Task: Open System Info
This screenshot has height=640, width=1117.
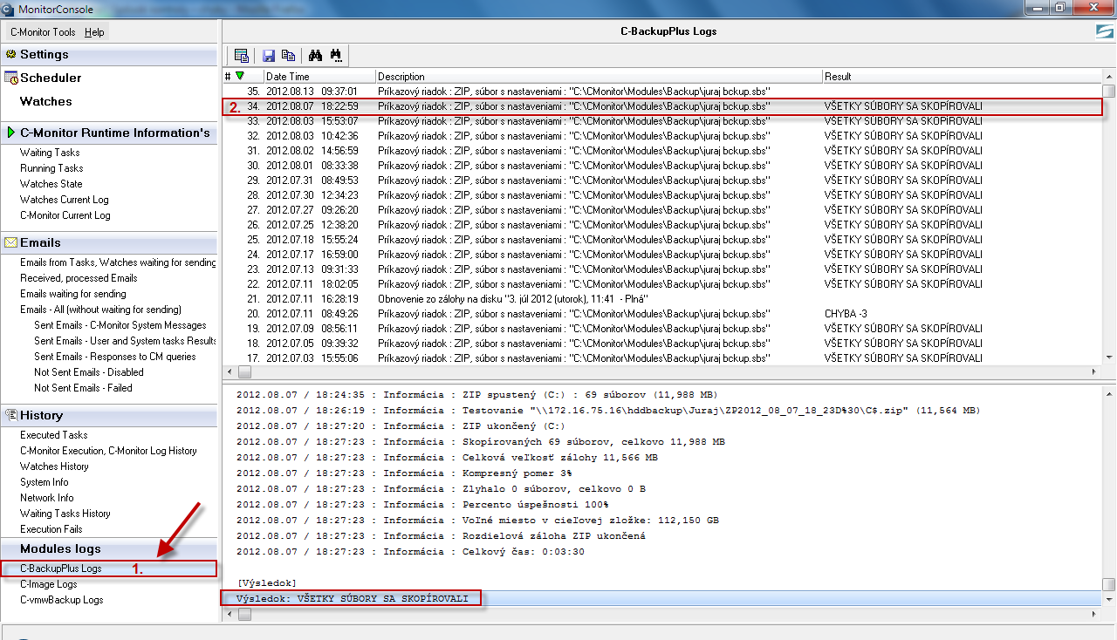Action: 44,482
